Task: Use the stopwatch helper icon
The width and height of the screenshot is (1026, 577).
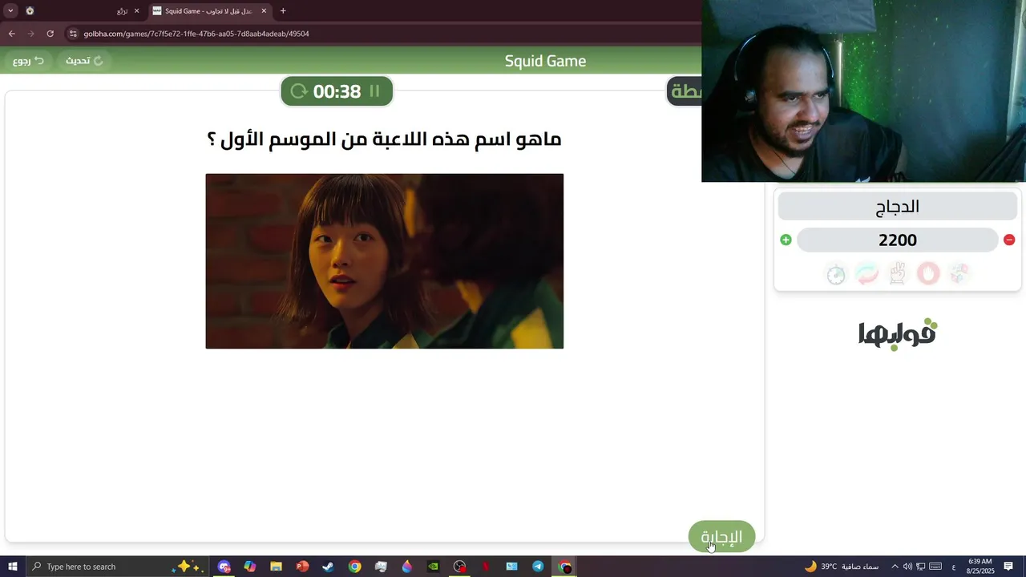Action: point(836,274)
